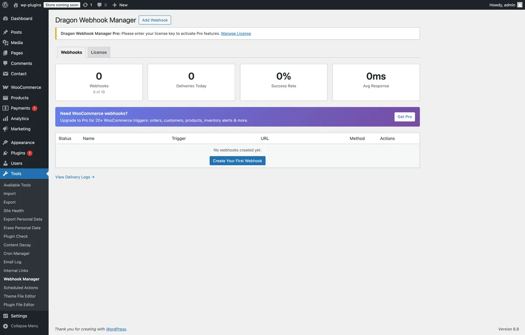This screenshot has height=335, width=525.
Task: Click the WordPress logo icon
Action: [x=5, y=5]
